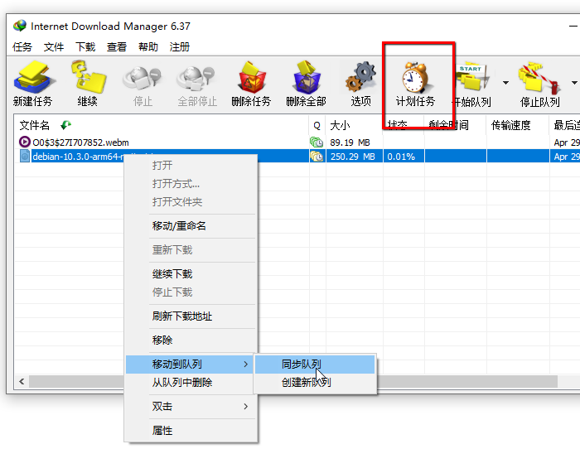Choose 继续下载 in context menu

tap(191, 274)
